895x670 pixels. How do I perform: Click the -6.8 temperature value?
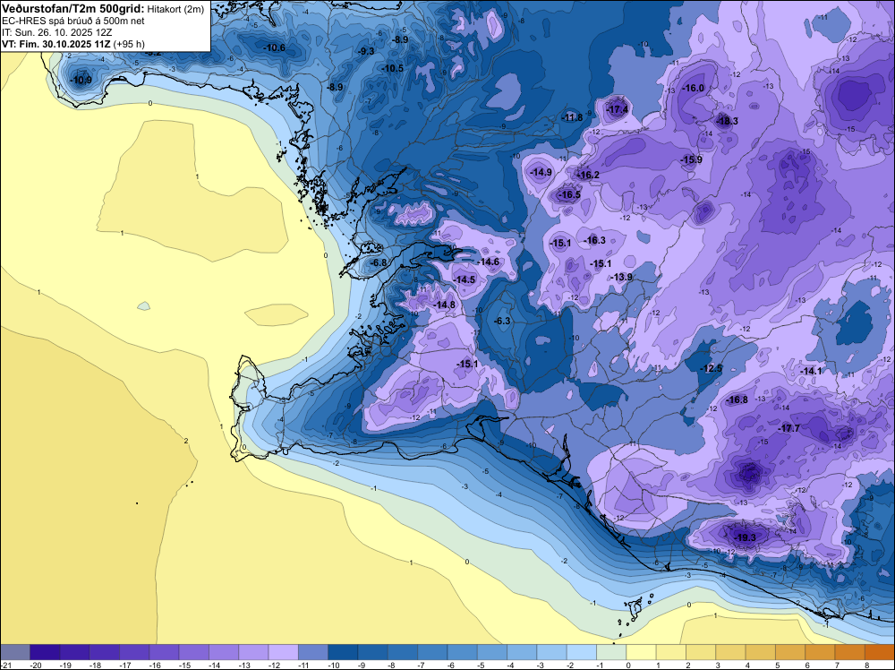pos(379,262)
